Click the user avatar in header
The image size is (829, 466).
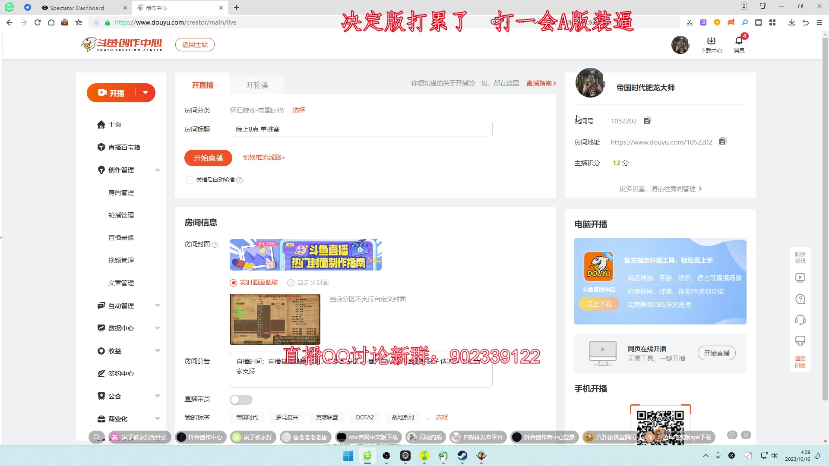point(680,45)
